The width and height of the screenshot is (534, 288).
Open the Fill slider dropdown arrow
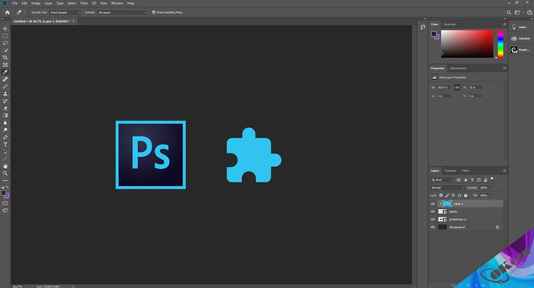(x=491, y=196)
